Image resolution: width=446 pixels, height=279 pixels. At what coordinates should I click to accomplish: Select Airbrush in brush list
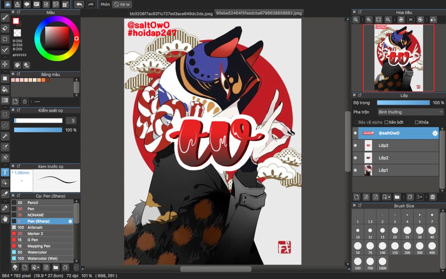click(x=42, y=228)
